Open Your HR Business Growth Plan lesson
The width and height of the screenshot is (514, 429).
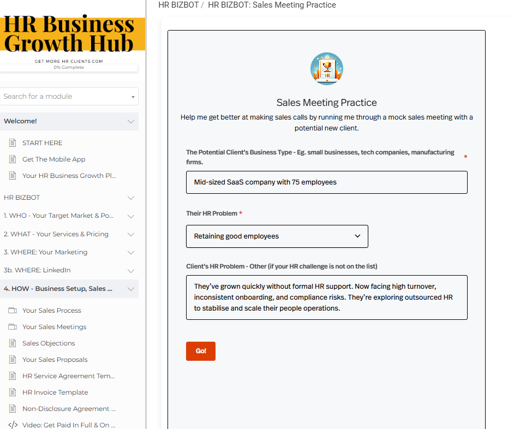pos(69,175)
